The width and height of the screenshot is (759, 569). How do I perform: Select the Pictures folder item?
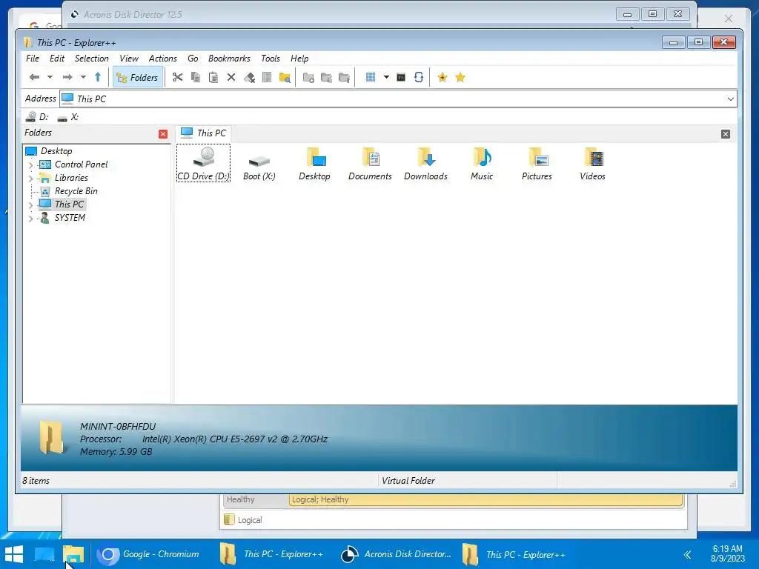537,164
